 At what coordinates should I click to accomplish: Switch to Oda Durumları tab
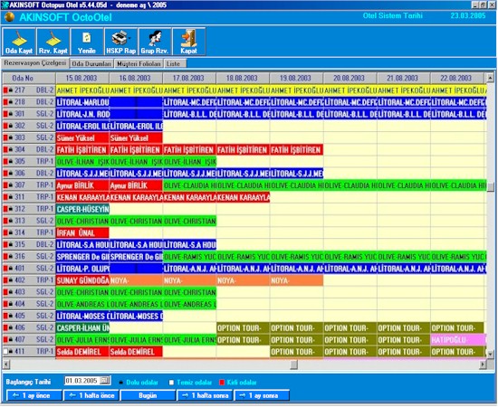point(91,63)
